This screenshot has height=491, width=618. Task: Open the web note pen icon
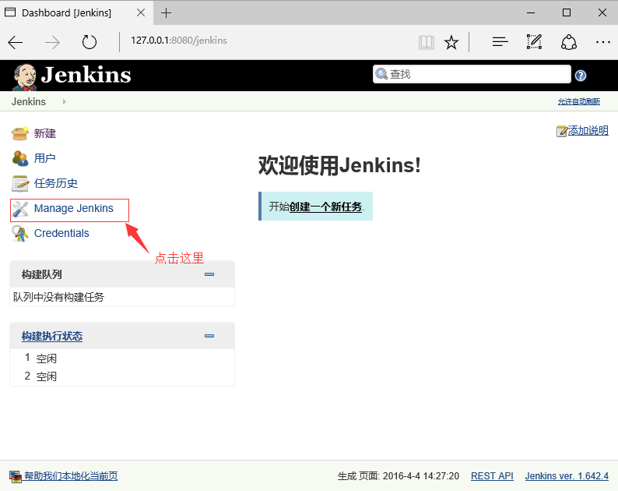tap(534, 41)
